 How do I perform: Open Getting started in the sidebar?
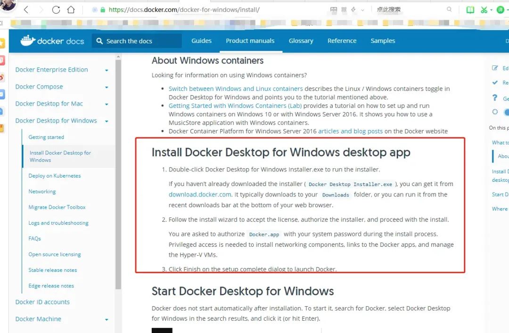46,137
